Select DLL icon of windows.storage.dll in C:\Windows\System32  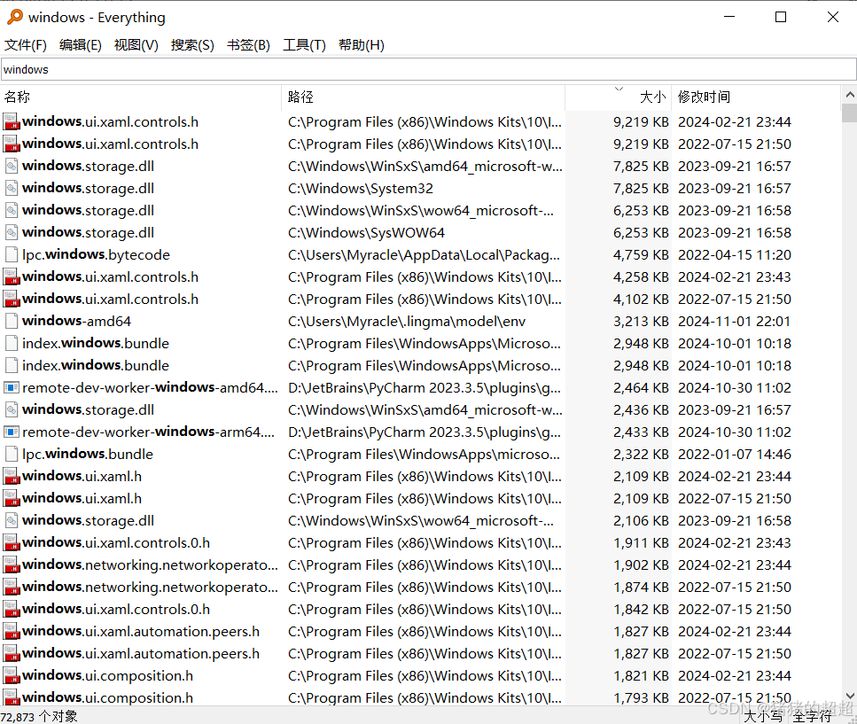click(x=11, y=188)
